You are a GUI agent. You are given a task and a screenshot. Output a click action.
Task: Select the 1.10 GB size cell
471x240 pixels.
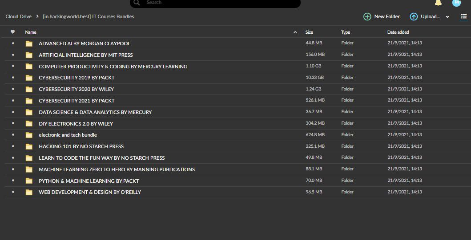(313, 66)
